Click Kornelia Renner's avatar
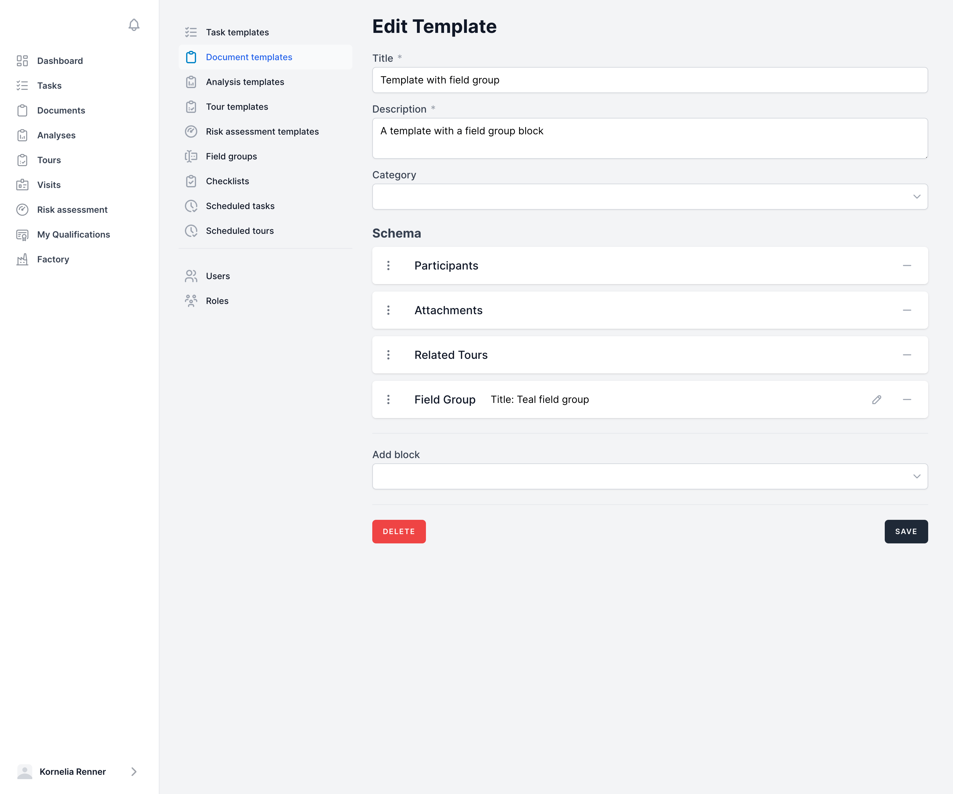This screenshot has width=953, height=794. pyautogui.click(x=25, y=771)
